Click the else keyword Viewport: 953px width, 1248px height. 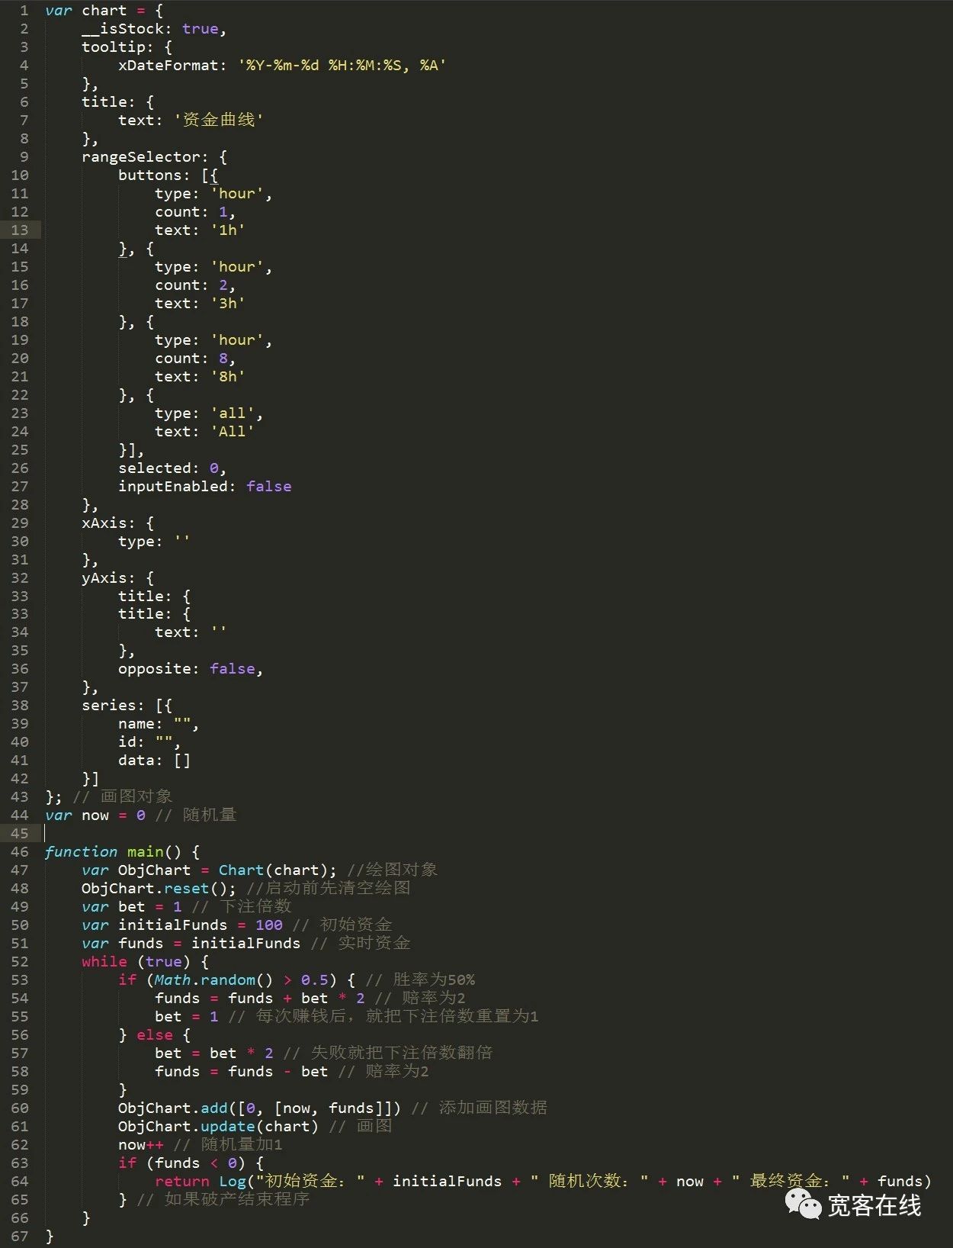click(x=155, y=1034)
